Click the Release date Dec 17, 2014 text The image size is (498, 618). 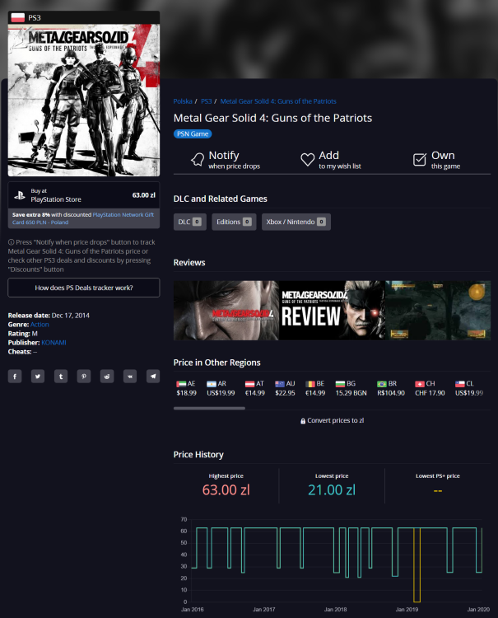(x=49, y=316)
